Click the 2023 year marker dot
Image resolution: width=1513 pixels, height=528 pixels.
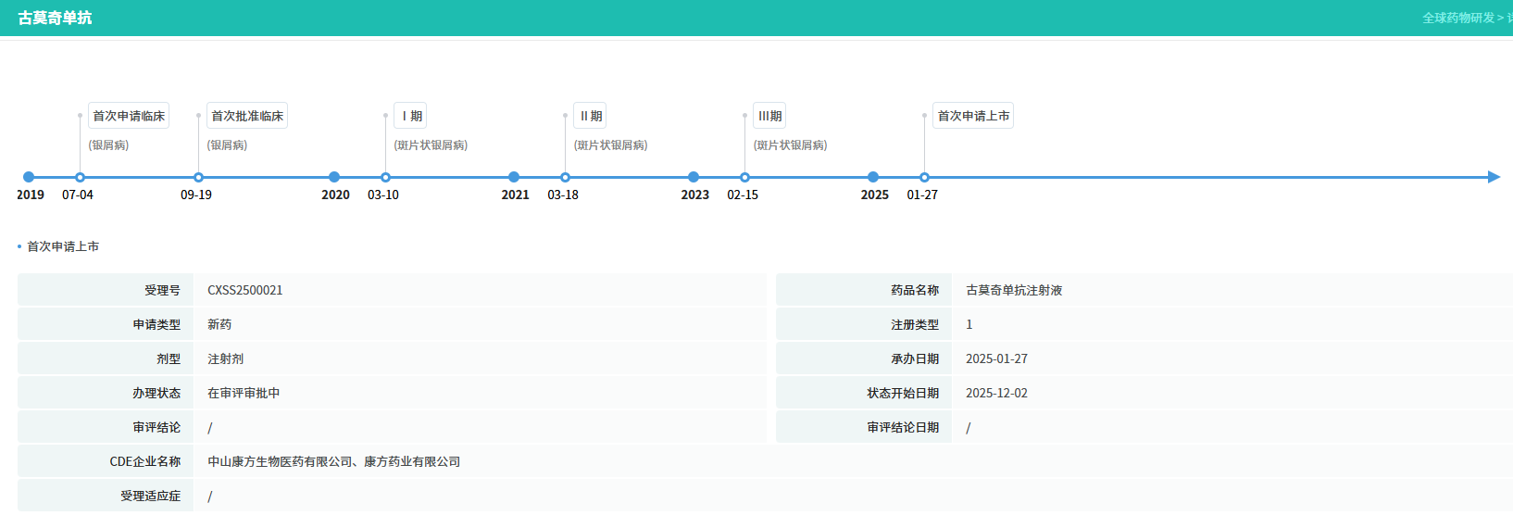point(694,177)
